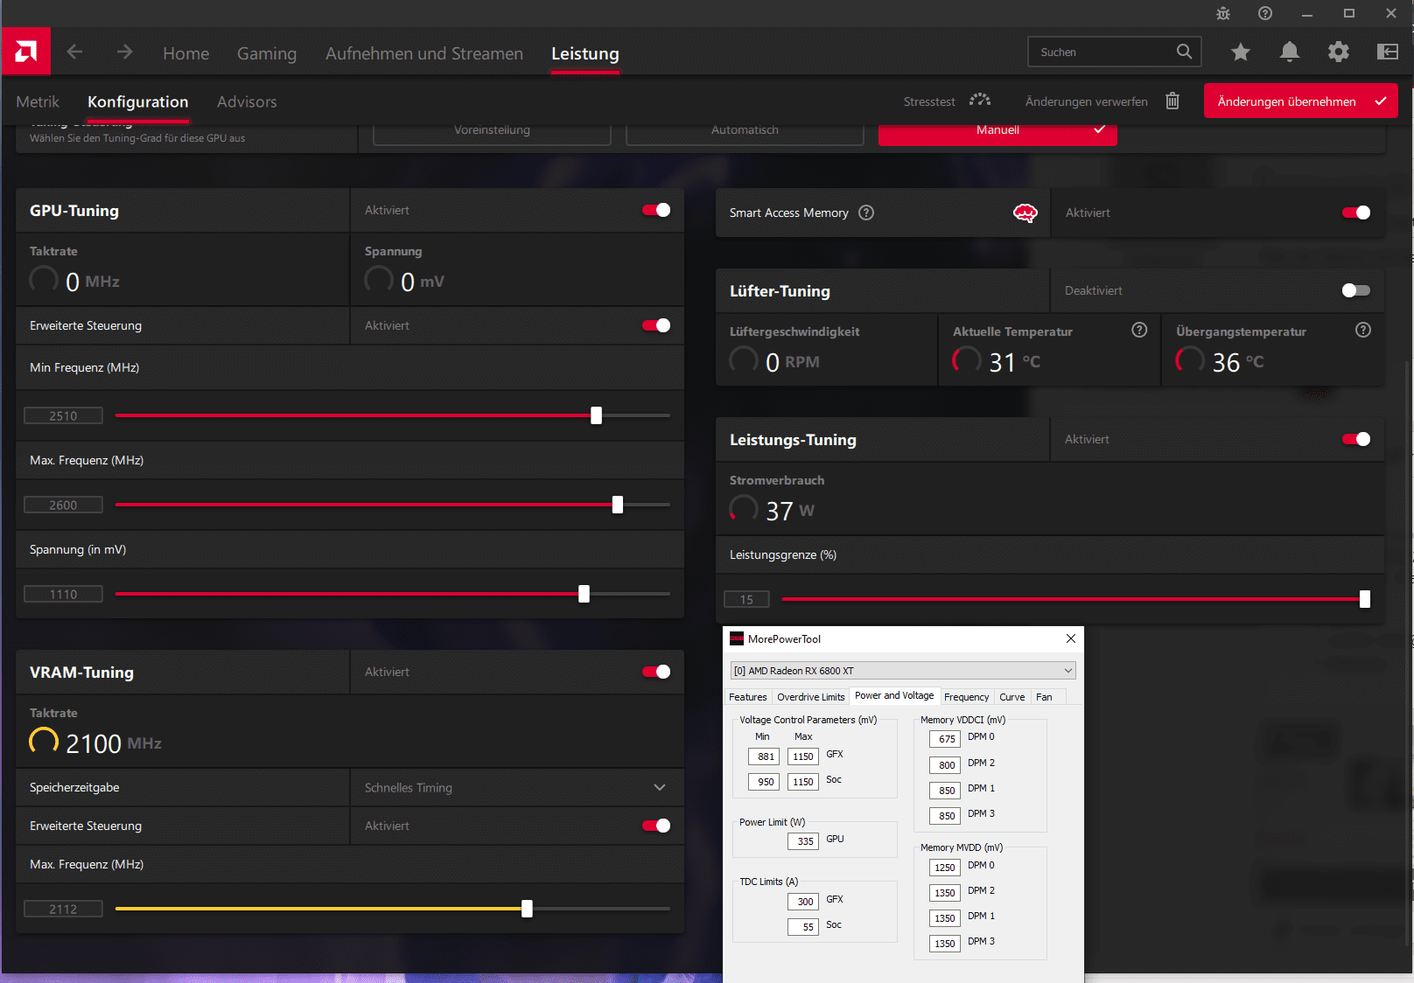The image size is (1414, 983).
Task: Click the trash icon to discard changes
Action: 1172,101
